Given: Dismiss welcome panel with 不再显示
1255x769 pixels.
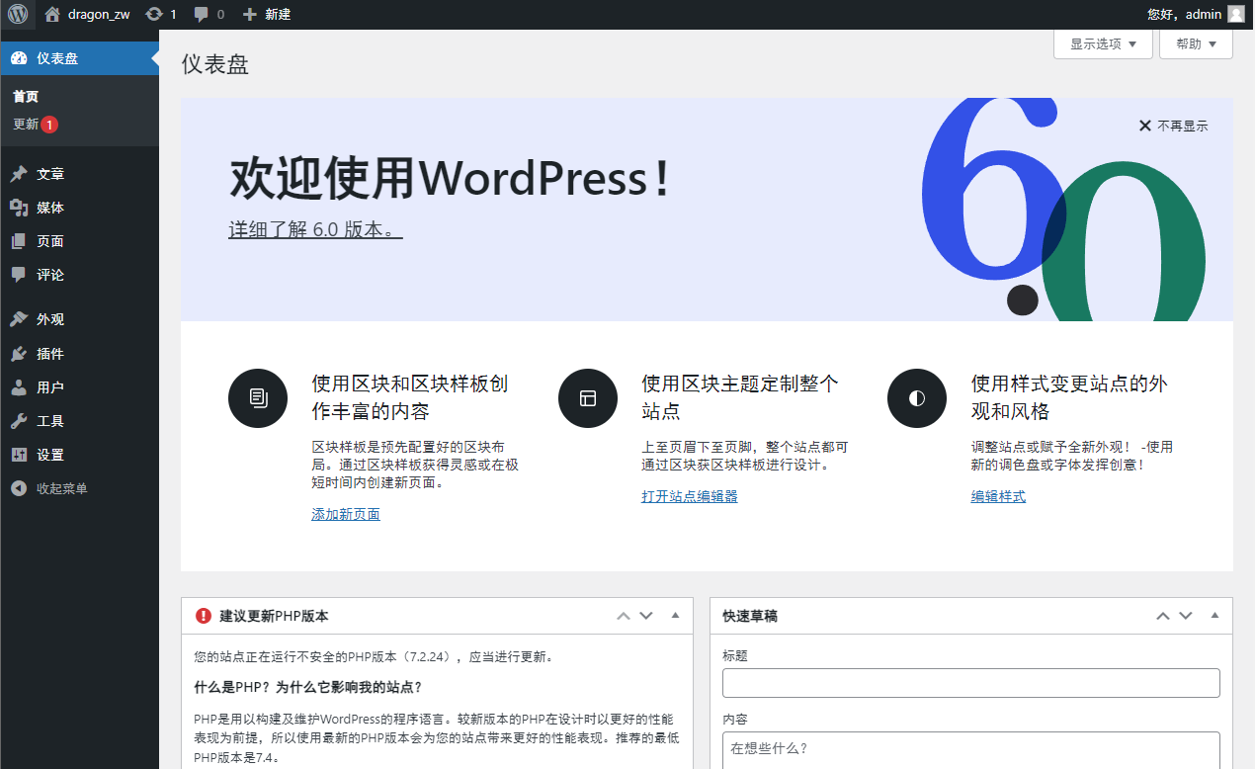Looking at the screenshot, I should (1173, 126).
